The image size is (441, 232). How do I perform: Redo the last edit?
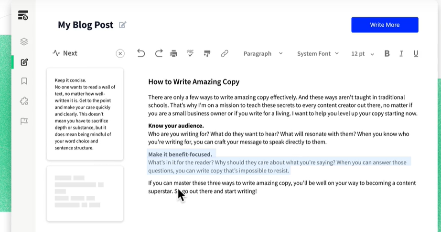(159, 53)
